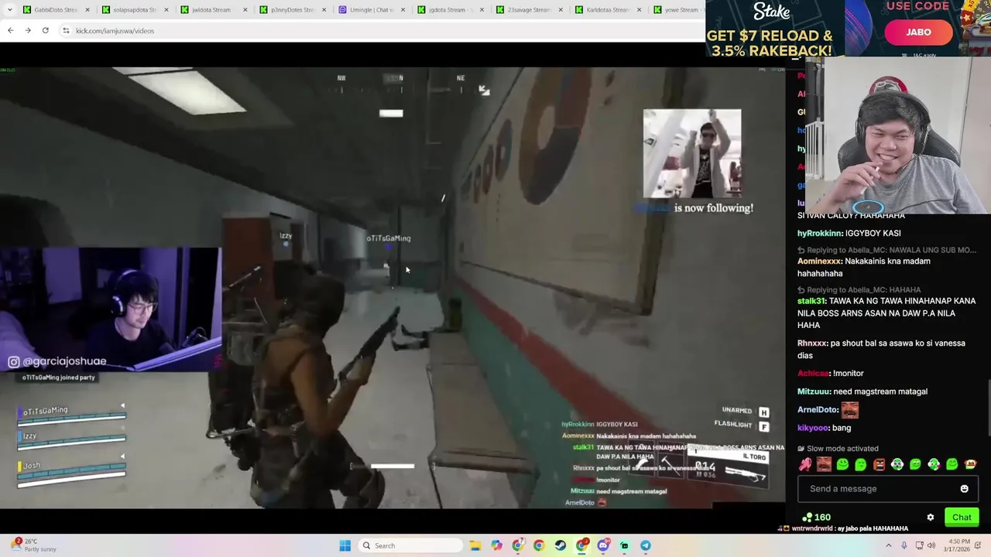Click username kikyooo in chat
The height and width of the screenshot is (557, 991).
pyautogui.click(x=813, y=428)
